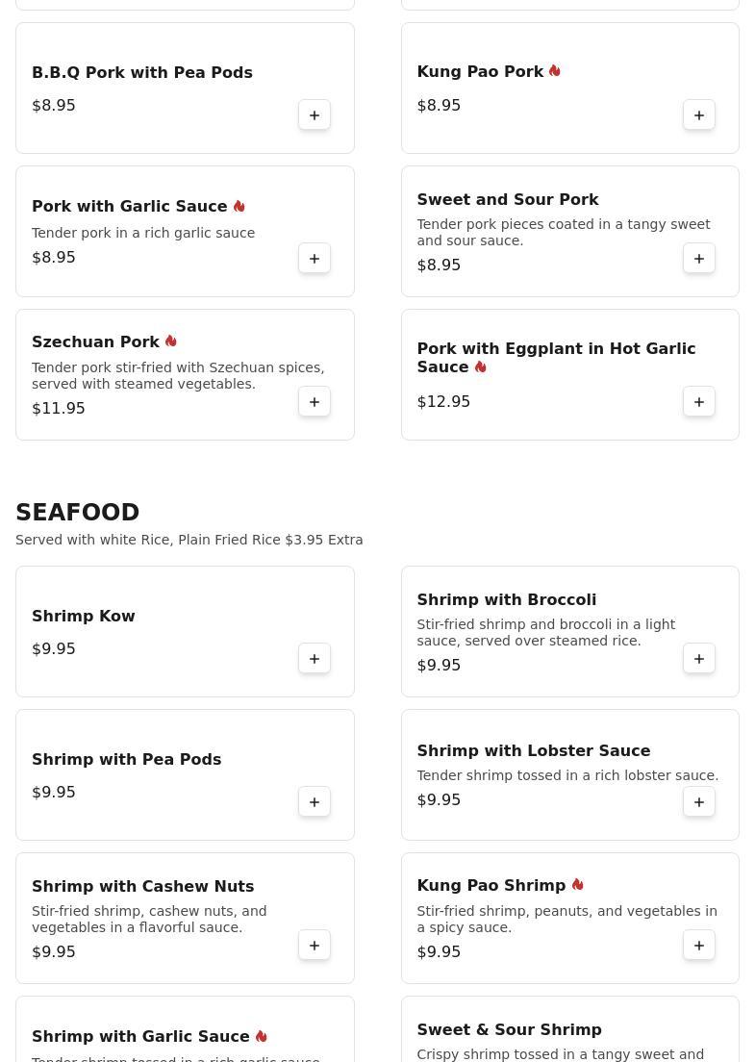
Task: Click the $12.95 price on Eggplant pork
Action: pyautogui.click(x=443, y=402)
